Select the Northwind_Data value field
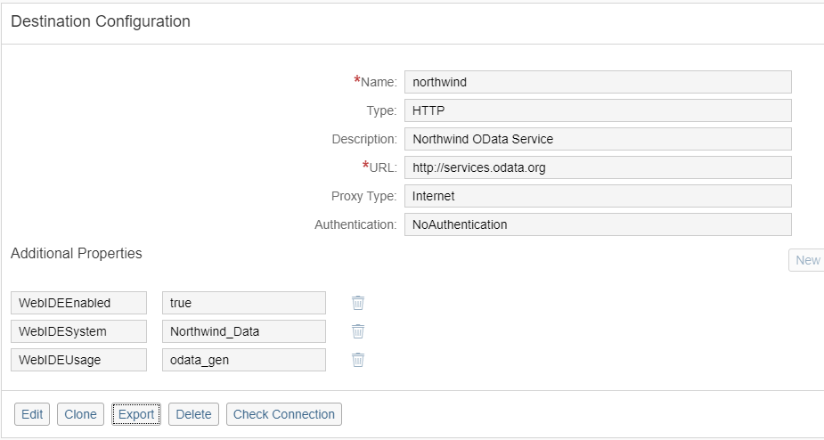The image size is (824, 440). 244,331
